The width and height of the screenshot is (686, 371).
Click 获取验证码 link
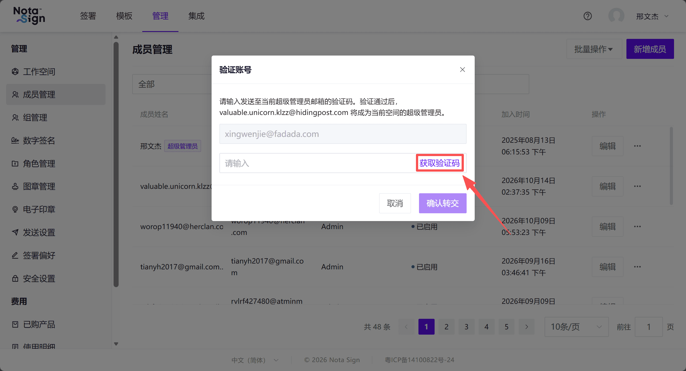(x=440, y=163)
